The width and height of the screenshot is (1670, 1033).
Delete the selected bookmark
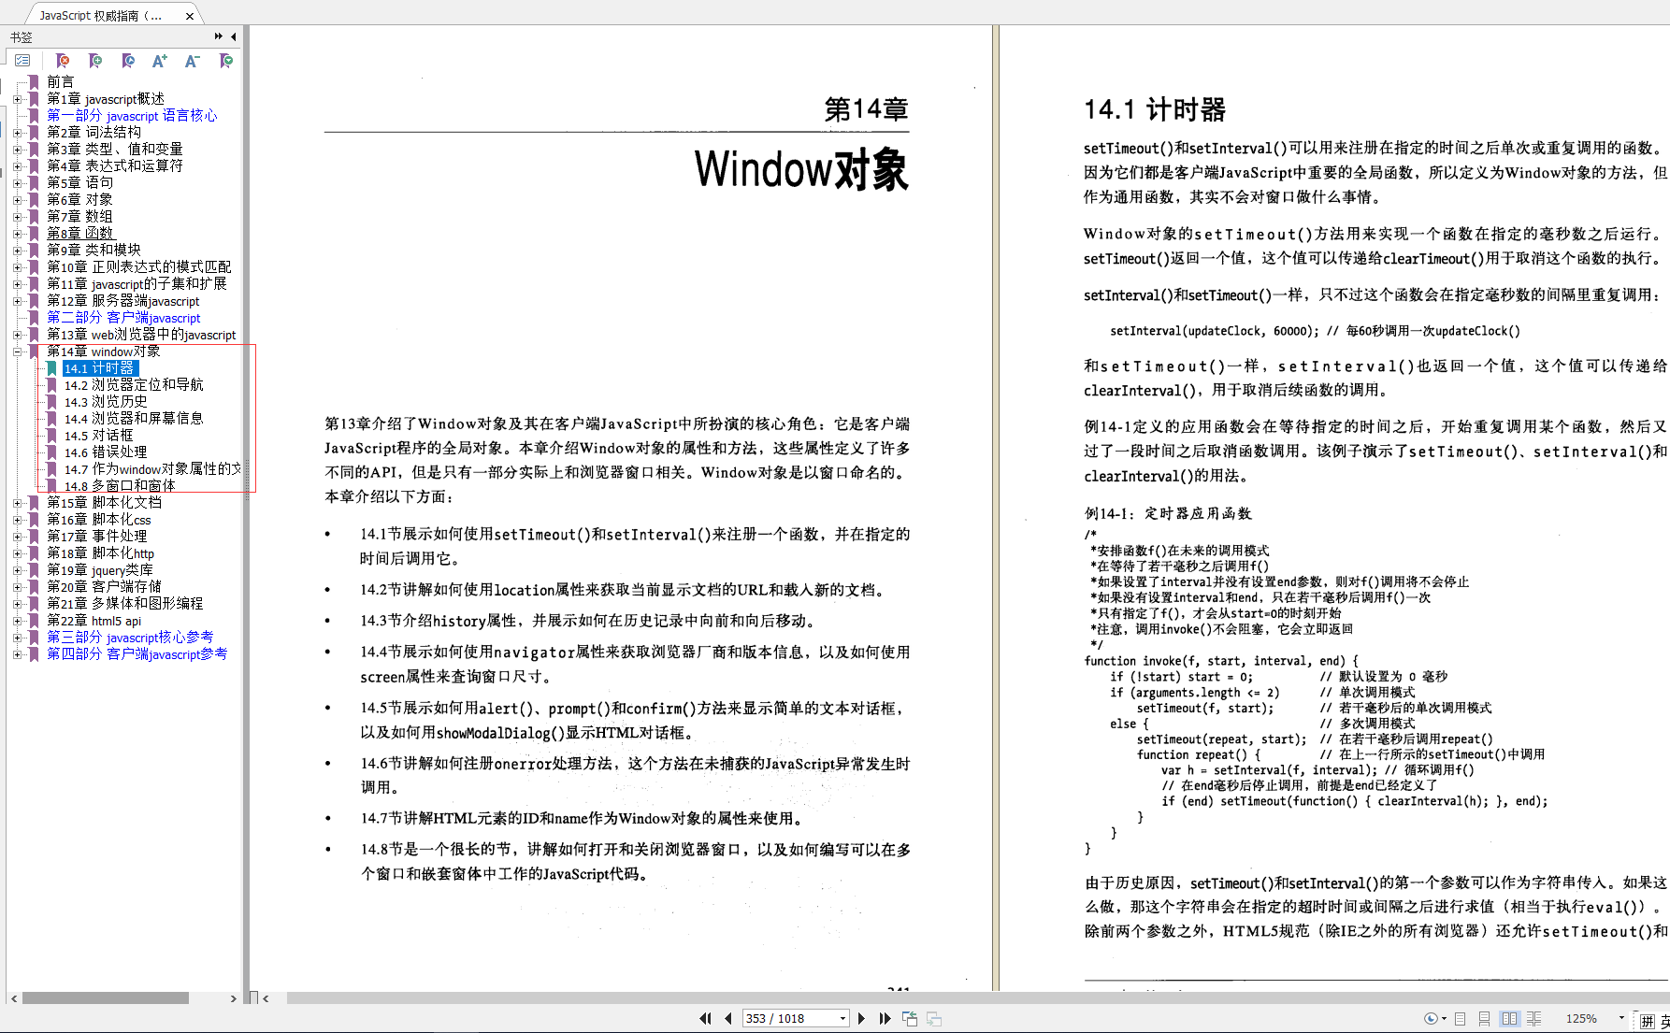pyautogui.click(x=62, y=61)
